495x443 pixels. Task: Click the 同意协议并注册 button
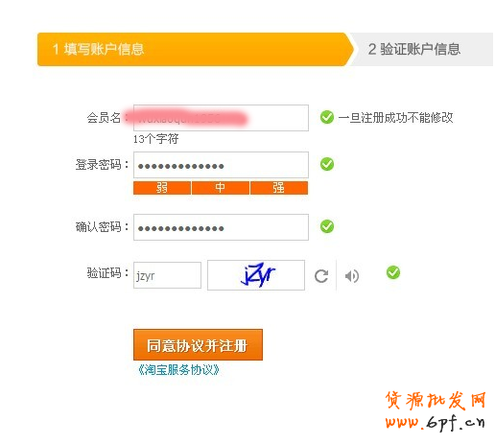[198, 345]
